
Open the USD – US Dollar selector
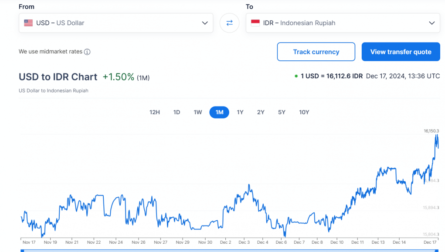(115, 23)
